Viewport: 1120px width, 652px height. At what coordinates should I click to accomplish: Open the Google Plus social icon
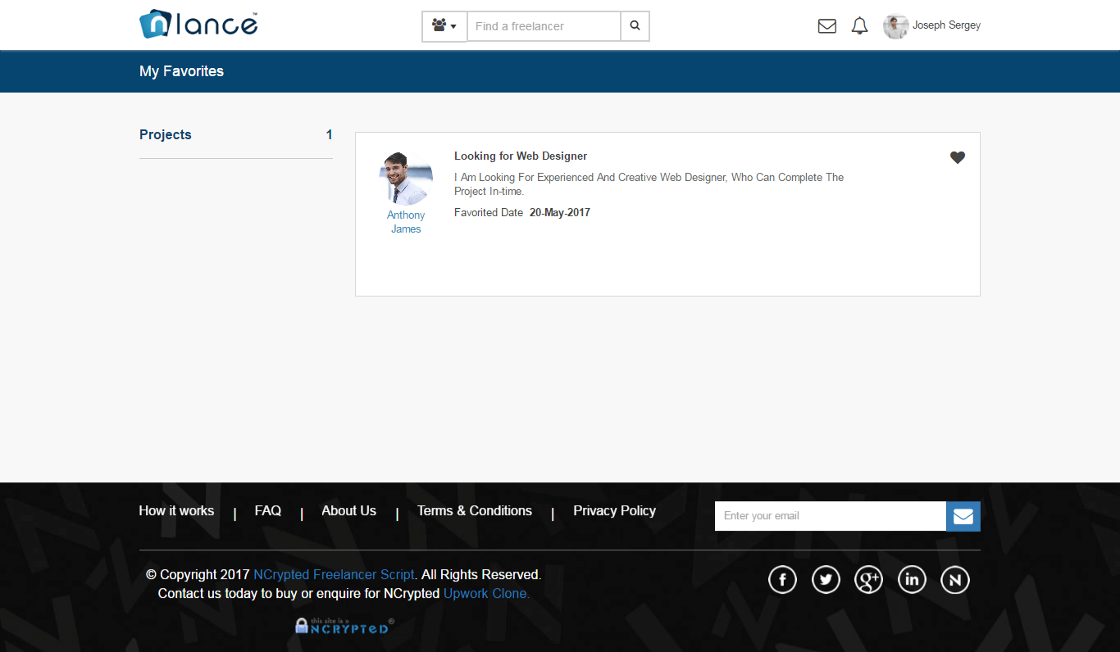tap(868, 581)
